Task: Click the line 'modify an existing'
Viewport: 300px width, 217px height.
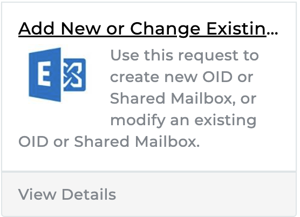Action: pos(183,121)
